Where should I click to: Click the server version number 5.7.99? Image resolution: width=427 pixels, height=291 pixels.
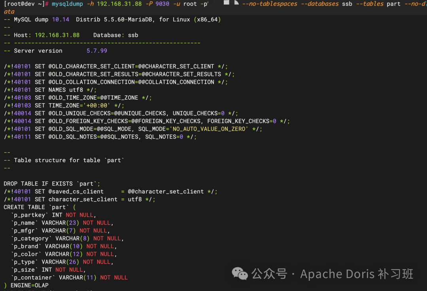(x=96, y=51)
